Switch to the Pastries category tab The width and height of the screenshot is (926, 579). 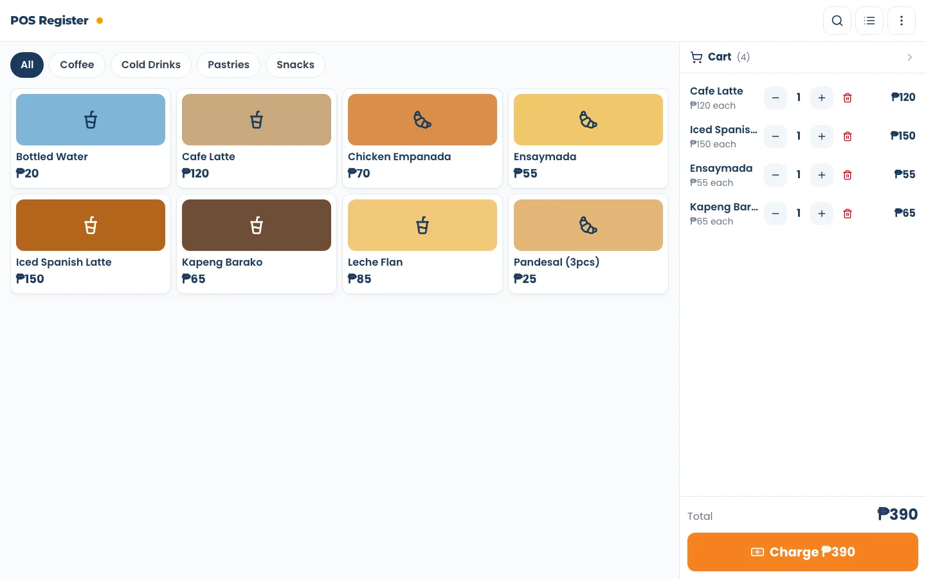(x=228, y=65)
